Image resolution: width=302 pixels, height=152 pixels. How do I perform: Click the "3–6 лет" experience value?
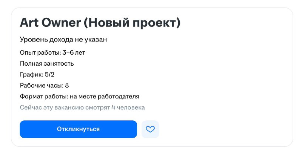click(x=74, y=53)
